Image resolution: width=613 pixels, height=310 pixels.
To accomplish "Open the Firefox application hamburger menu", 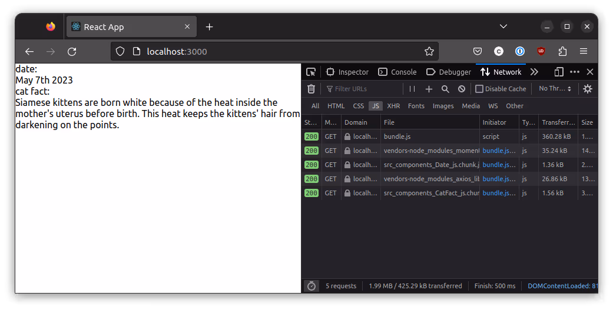I will pos(584,52).
